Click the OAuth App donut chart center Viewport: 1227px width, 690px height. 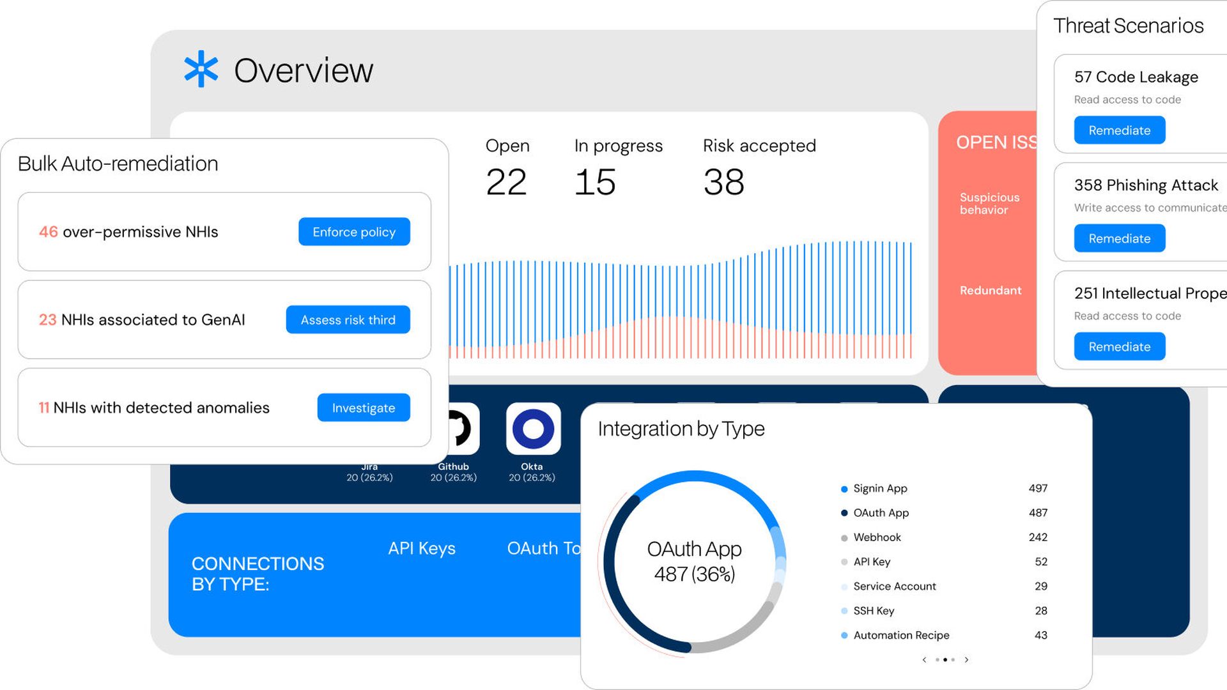click(x=694, y=561)
